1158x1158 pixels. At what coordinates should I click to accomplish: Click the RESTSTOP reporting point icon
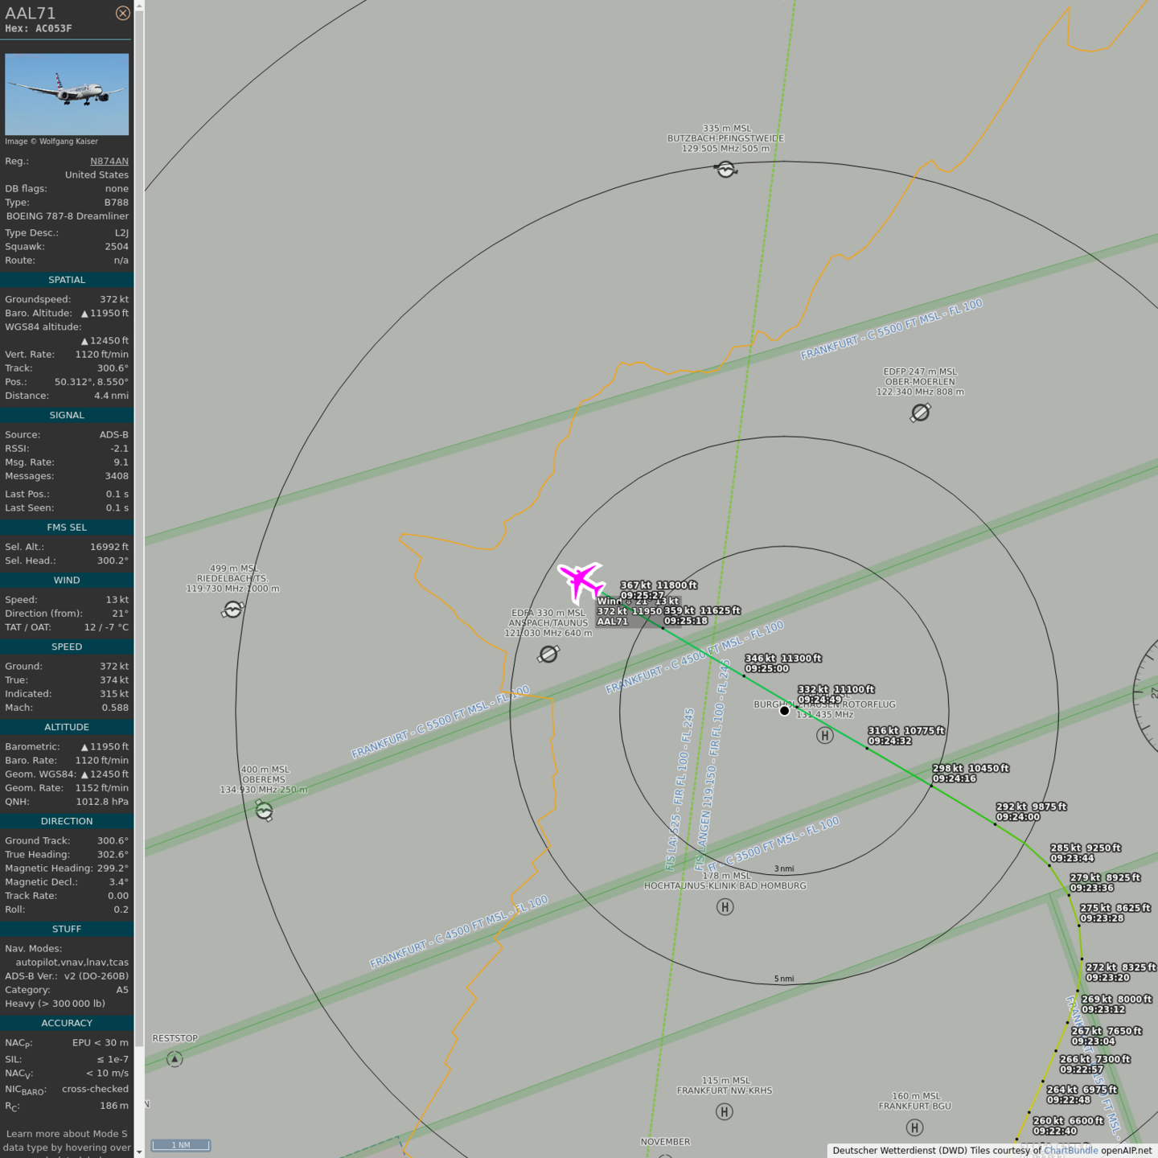175,1059
